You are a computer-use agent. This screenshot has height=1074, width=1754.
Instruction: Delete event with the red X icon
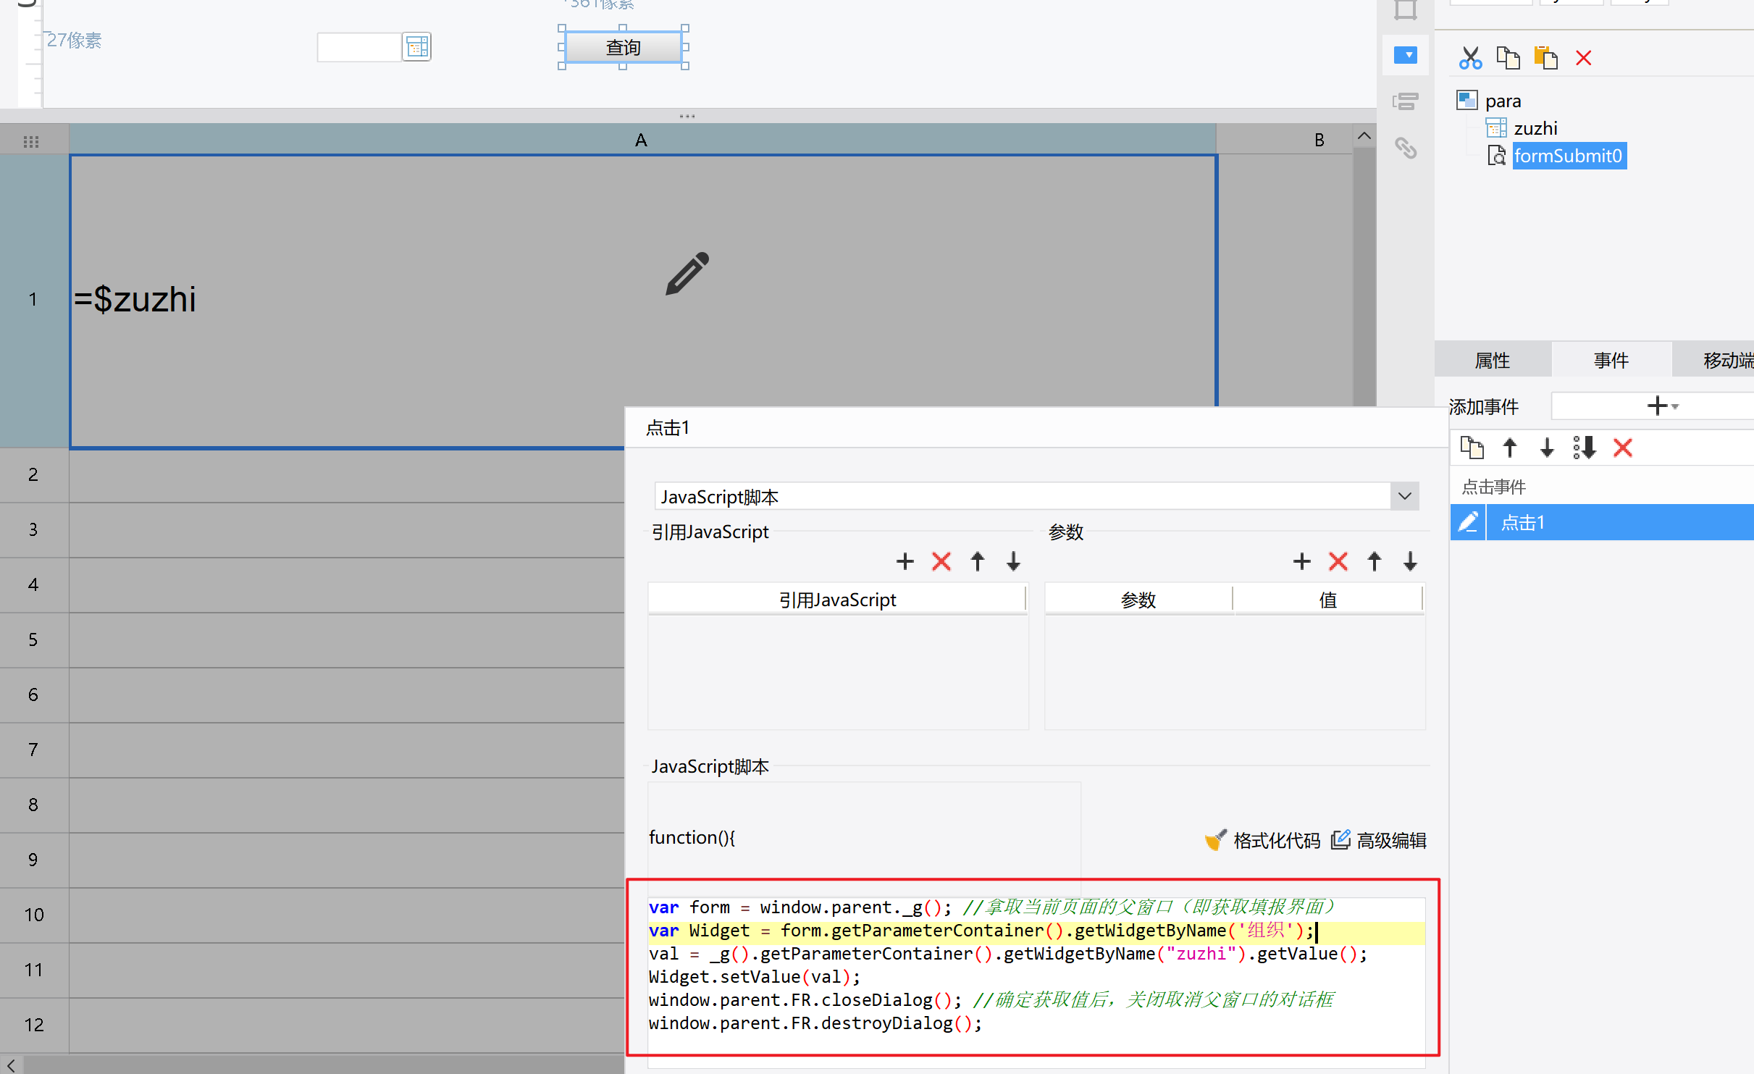click(x=1623, y=448)
